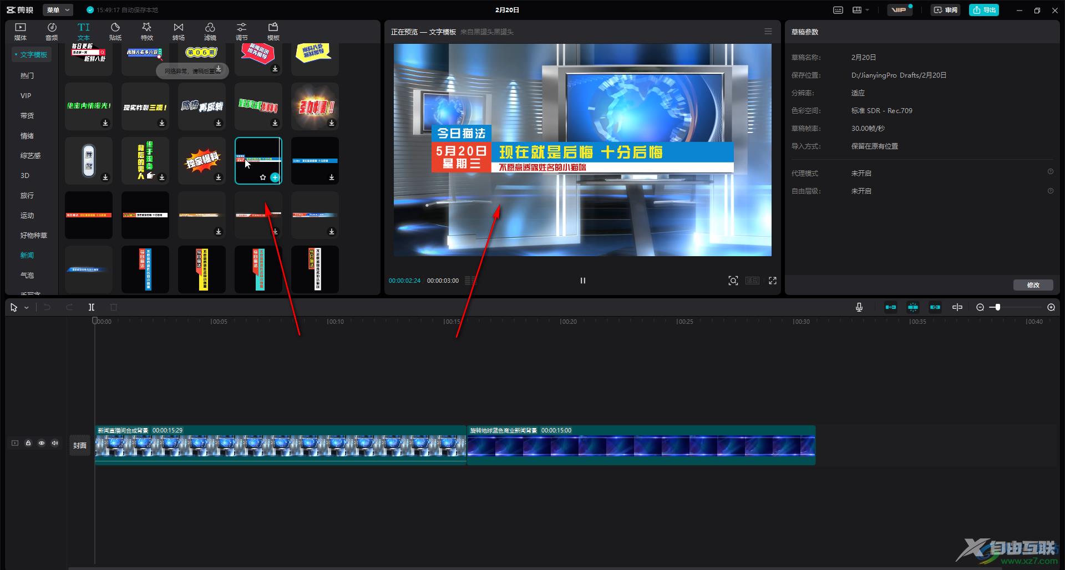Open the 滤镜 (Filters) tab
This screenshot has height=570, width=1065.
point(210,32)
